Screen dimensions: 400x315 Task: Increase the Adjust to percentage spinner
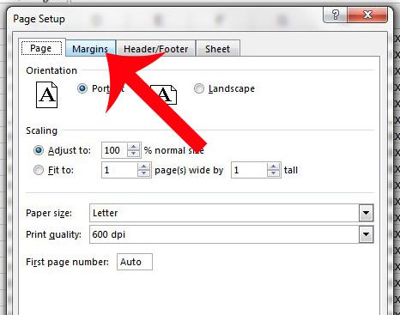tap(133, 147)
